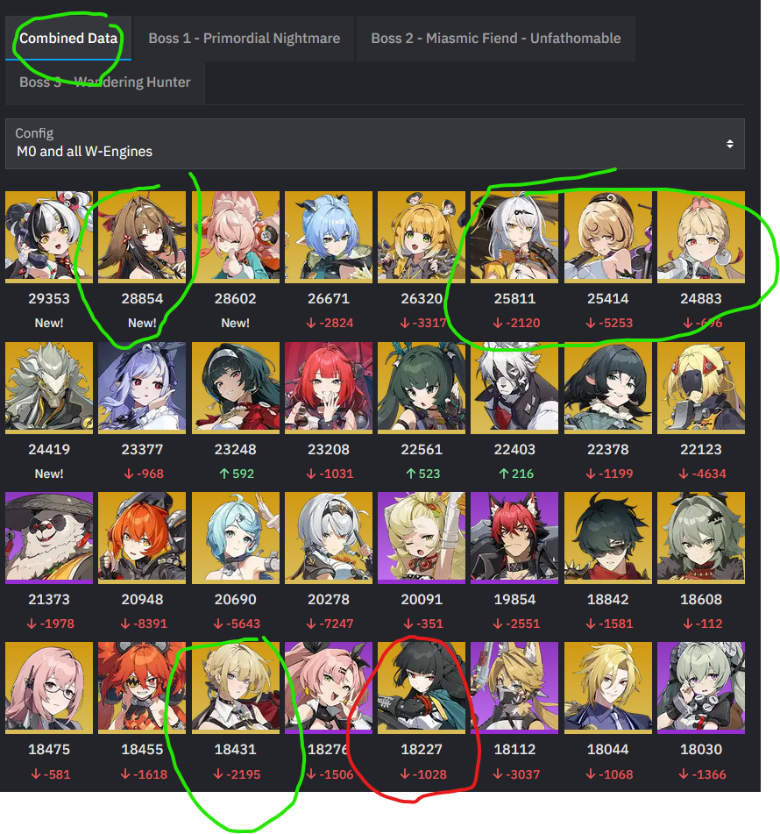This screenshot has height=834, width=780.
Task: Choose blonde character scoring 18431
Action: click(x=236, y=688)
